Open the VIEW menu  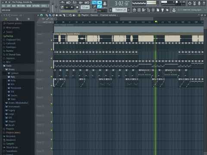tap(29, 6)
